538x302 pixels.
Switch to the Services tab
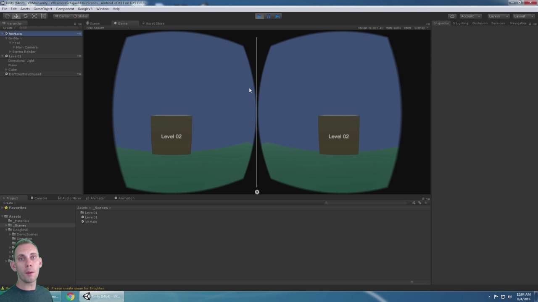[498, 23]
